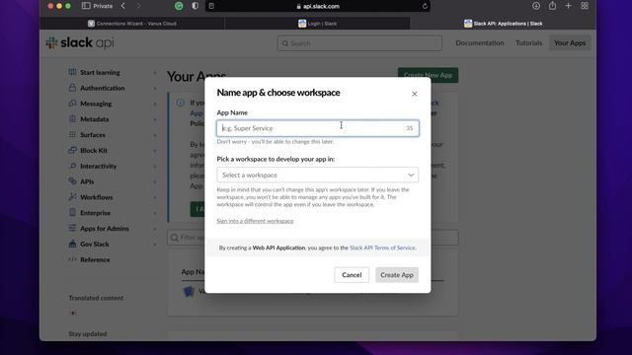Open Safari downloads icon
The image size is (632, 355).
click(x=536, y=6)
